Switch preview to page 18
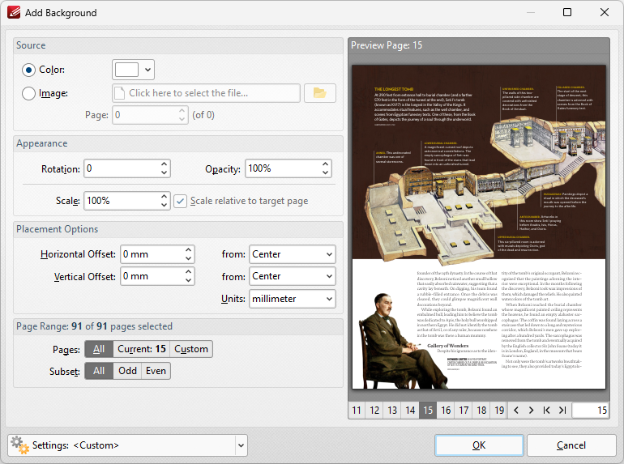 click(481, 411)
